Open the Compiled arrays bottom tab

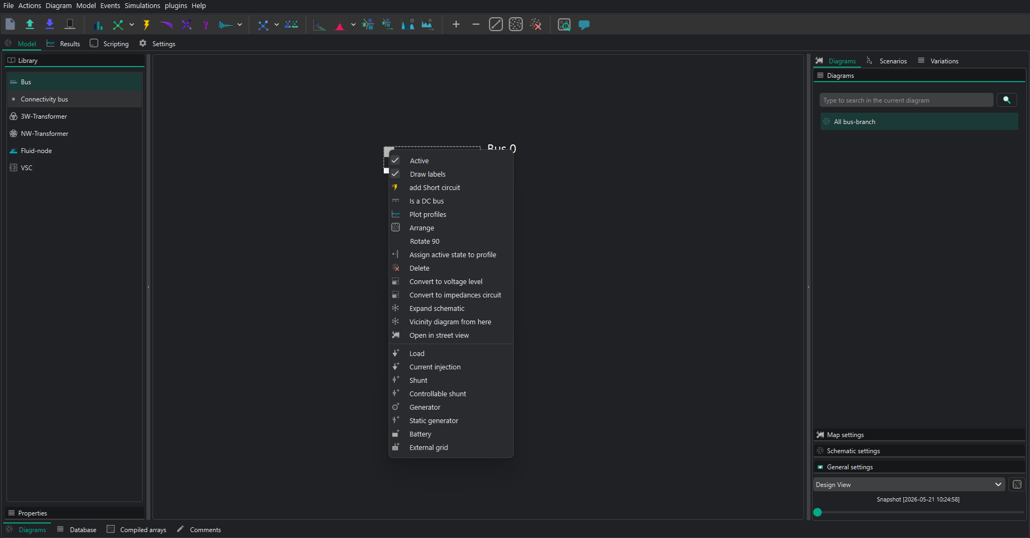coord(137,529)
